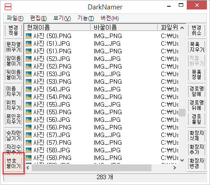This screenshot has width=210, height=185.
Task: Select the file name 사진 (50).PNG
Action: [x=52, y=36]
